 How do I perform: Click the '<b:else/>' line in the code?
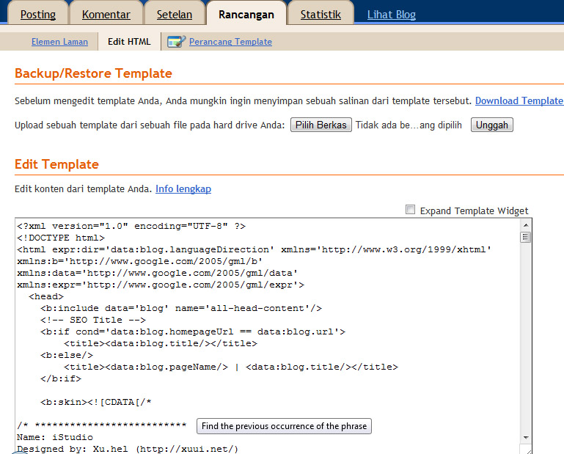(67, 355)
